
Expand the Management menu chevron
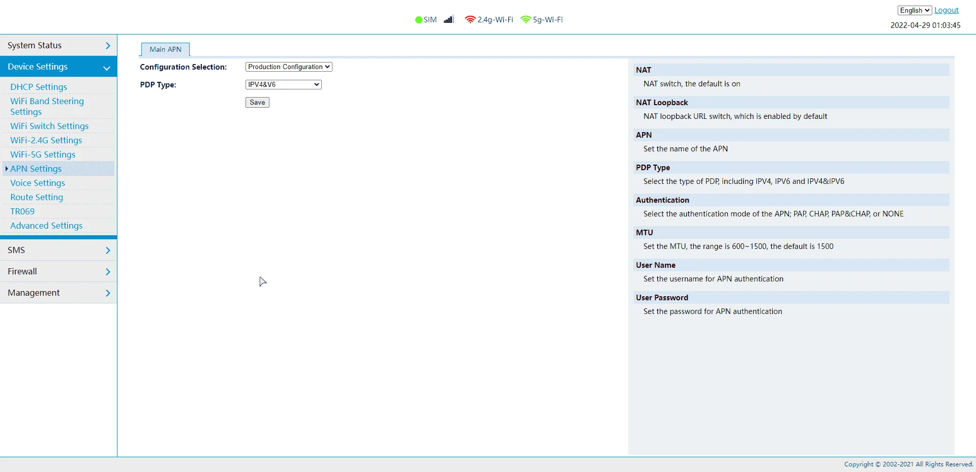[108, 293]
